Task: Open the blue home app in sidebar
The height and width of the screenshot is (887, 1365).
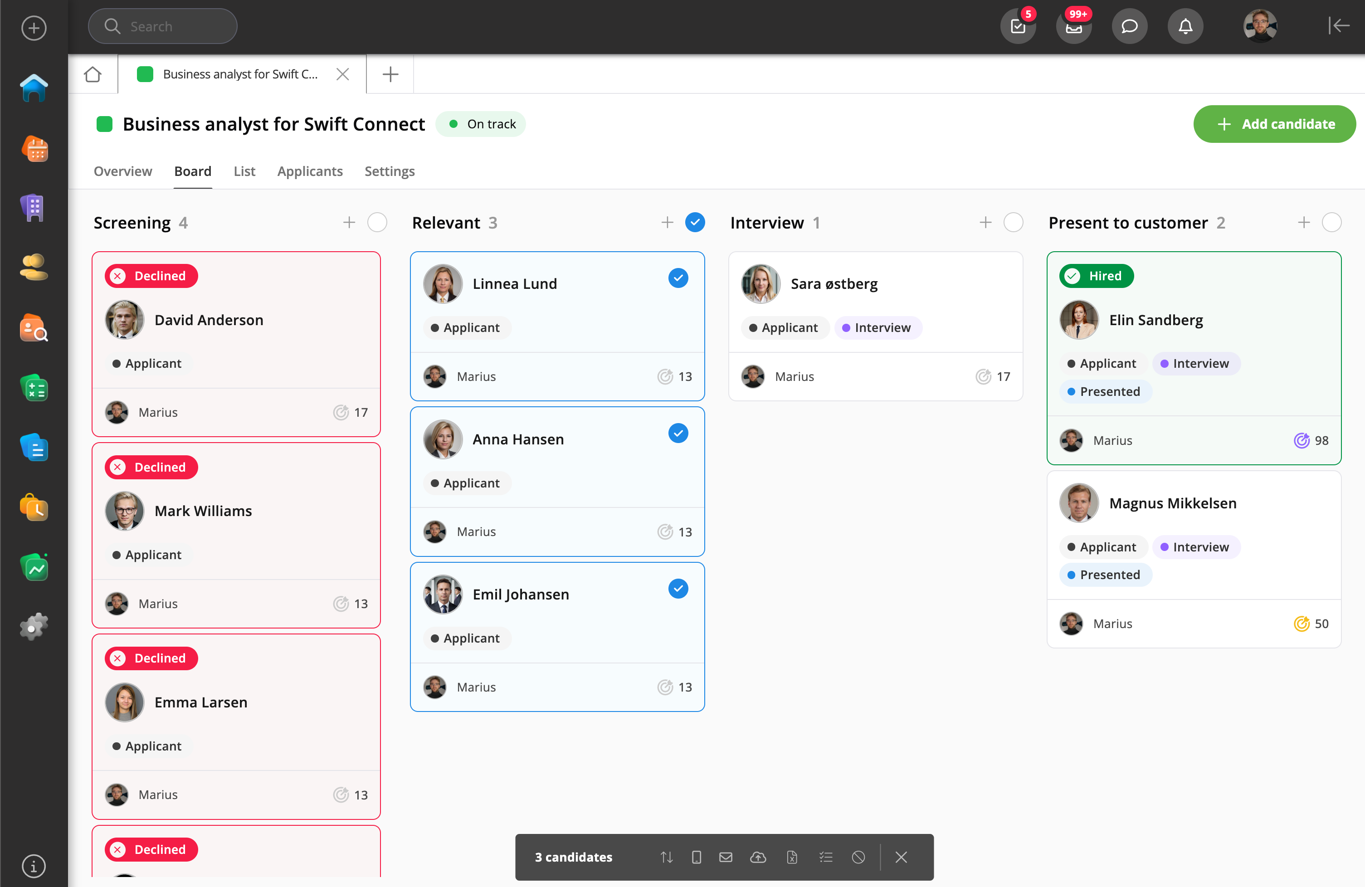Action: 34,88
